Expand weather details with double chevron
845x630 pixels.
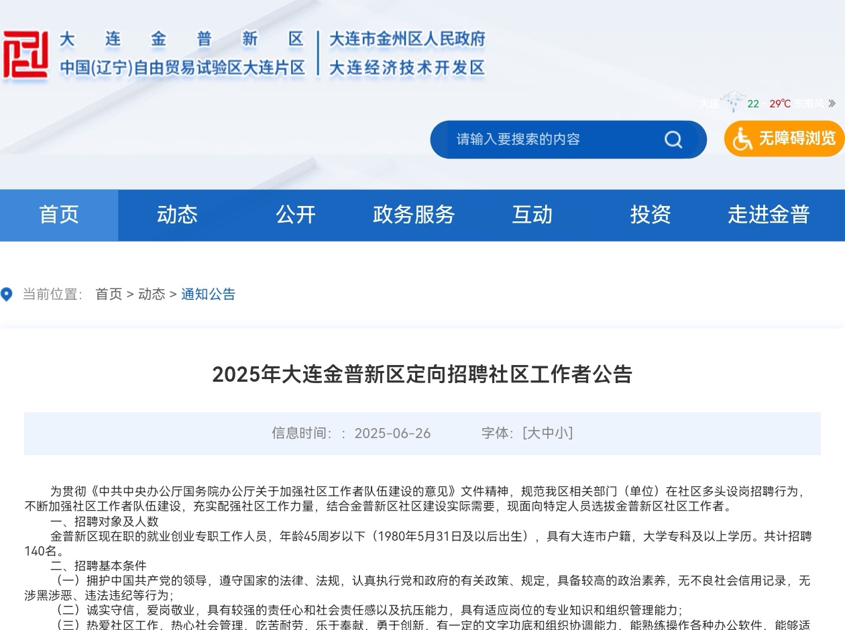pyautogui.click(x=832, y=103)
